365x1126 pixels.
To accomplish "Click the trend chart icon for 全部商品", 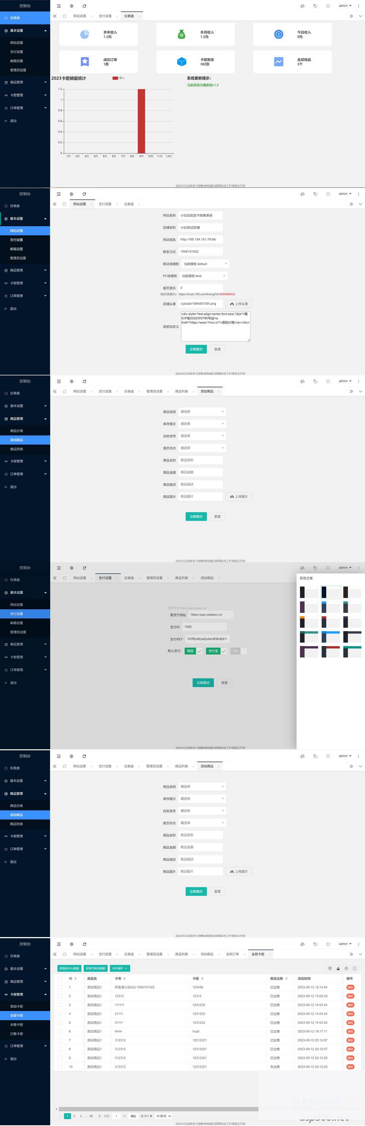I will point(279,62).
